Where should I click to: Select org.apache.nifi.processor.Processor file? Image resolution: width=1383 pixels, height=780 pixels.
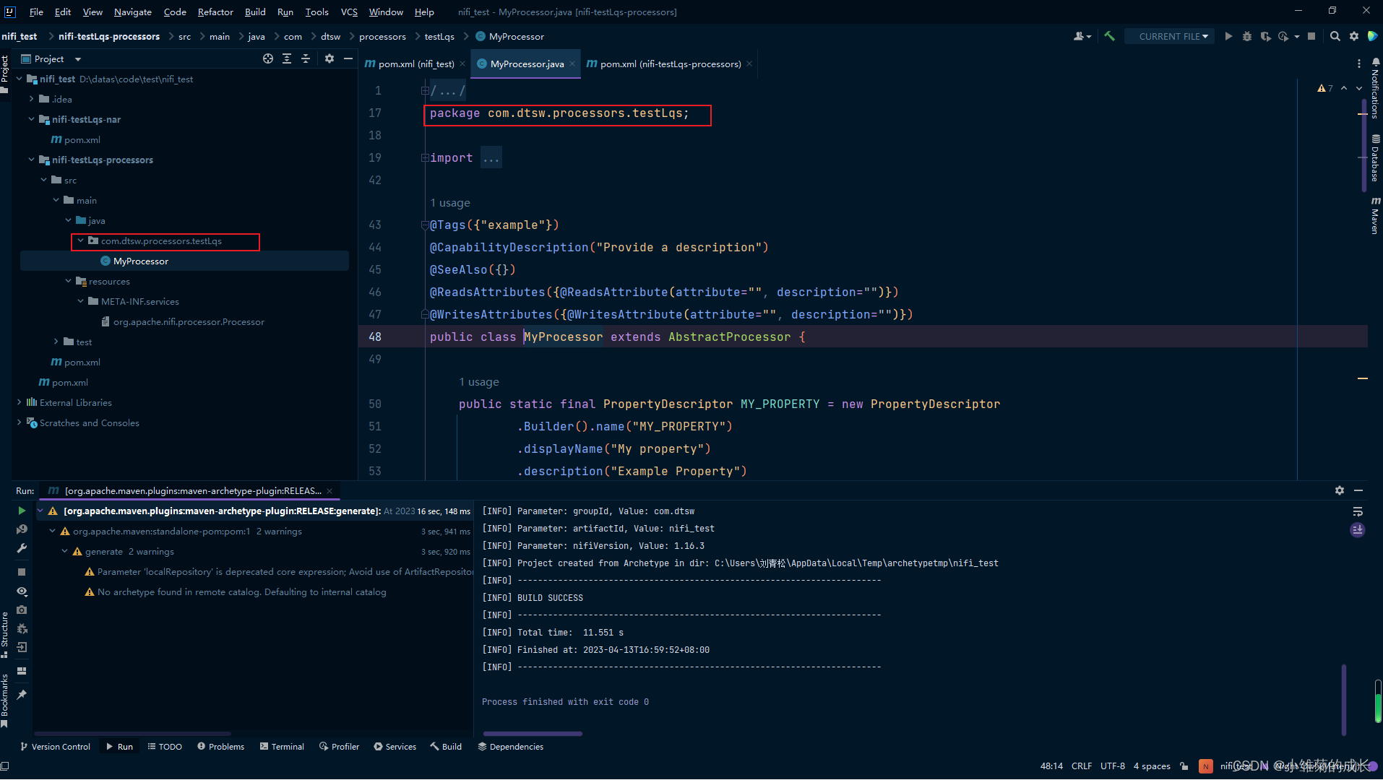coord(189,321)
